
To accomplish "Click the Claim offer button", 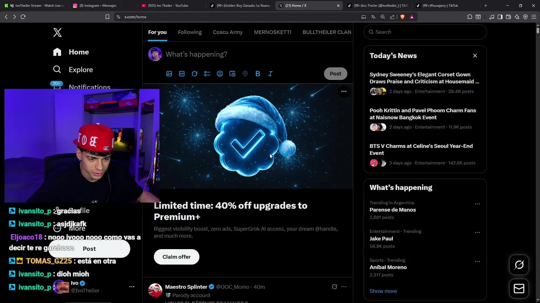I will (x=176, y=257).
